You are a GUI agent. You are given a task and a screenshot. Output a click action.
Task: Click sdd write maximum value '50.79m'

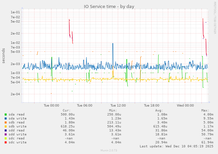(x=207, y=134)
